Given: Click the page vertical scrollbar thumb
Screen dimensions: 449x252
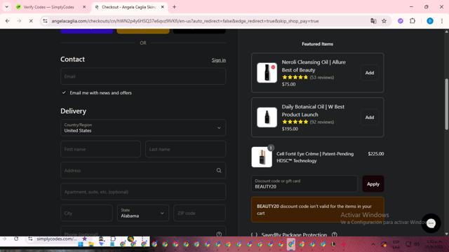Looking at the screenshot, I should pyautogui.click(x=446, y=104).
